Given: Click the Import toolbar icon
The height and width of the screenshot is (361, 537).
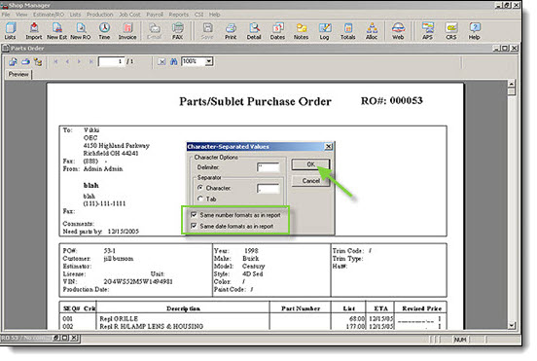Looking at the screenshot, I should 33,31.
